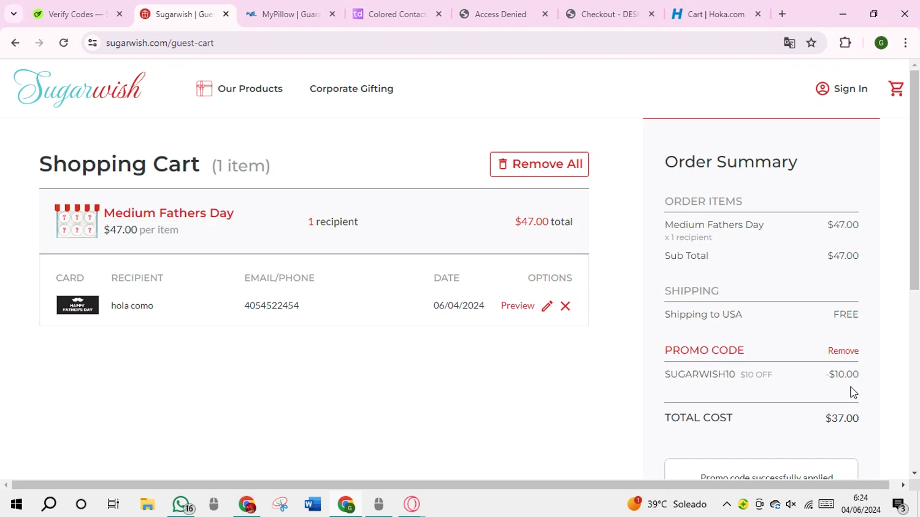Click the vertical page scrollbar
This screenshot has width=920, height=517.
tap(914, 180)
